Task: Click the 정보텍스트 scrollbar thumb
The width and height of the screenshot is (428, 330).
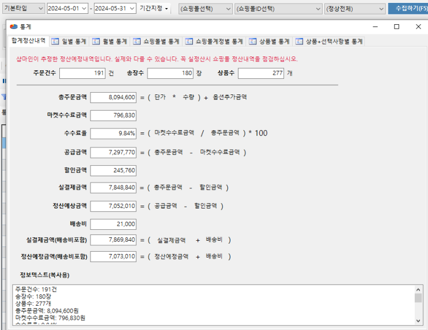Action: (418, 298)
